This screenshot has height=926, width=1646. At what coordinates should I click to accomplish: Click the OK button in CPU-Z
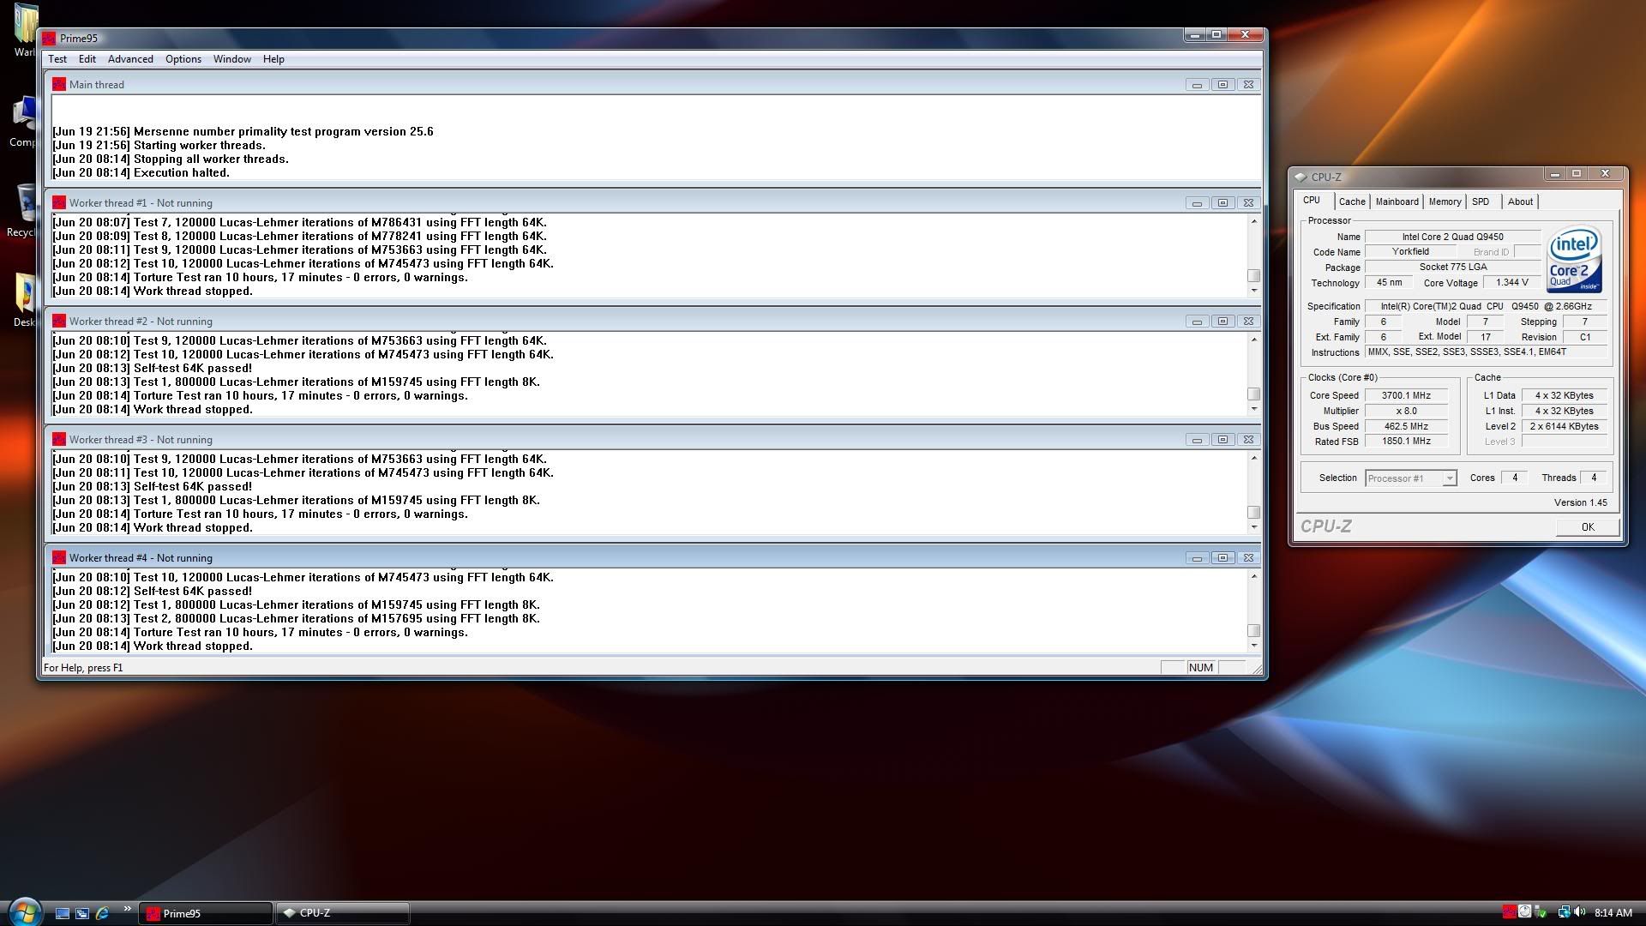click(x=1588, y=527)
